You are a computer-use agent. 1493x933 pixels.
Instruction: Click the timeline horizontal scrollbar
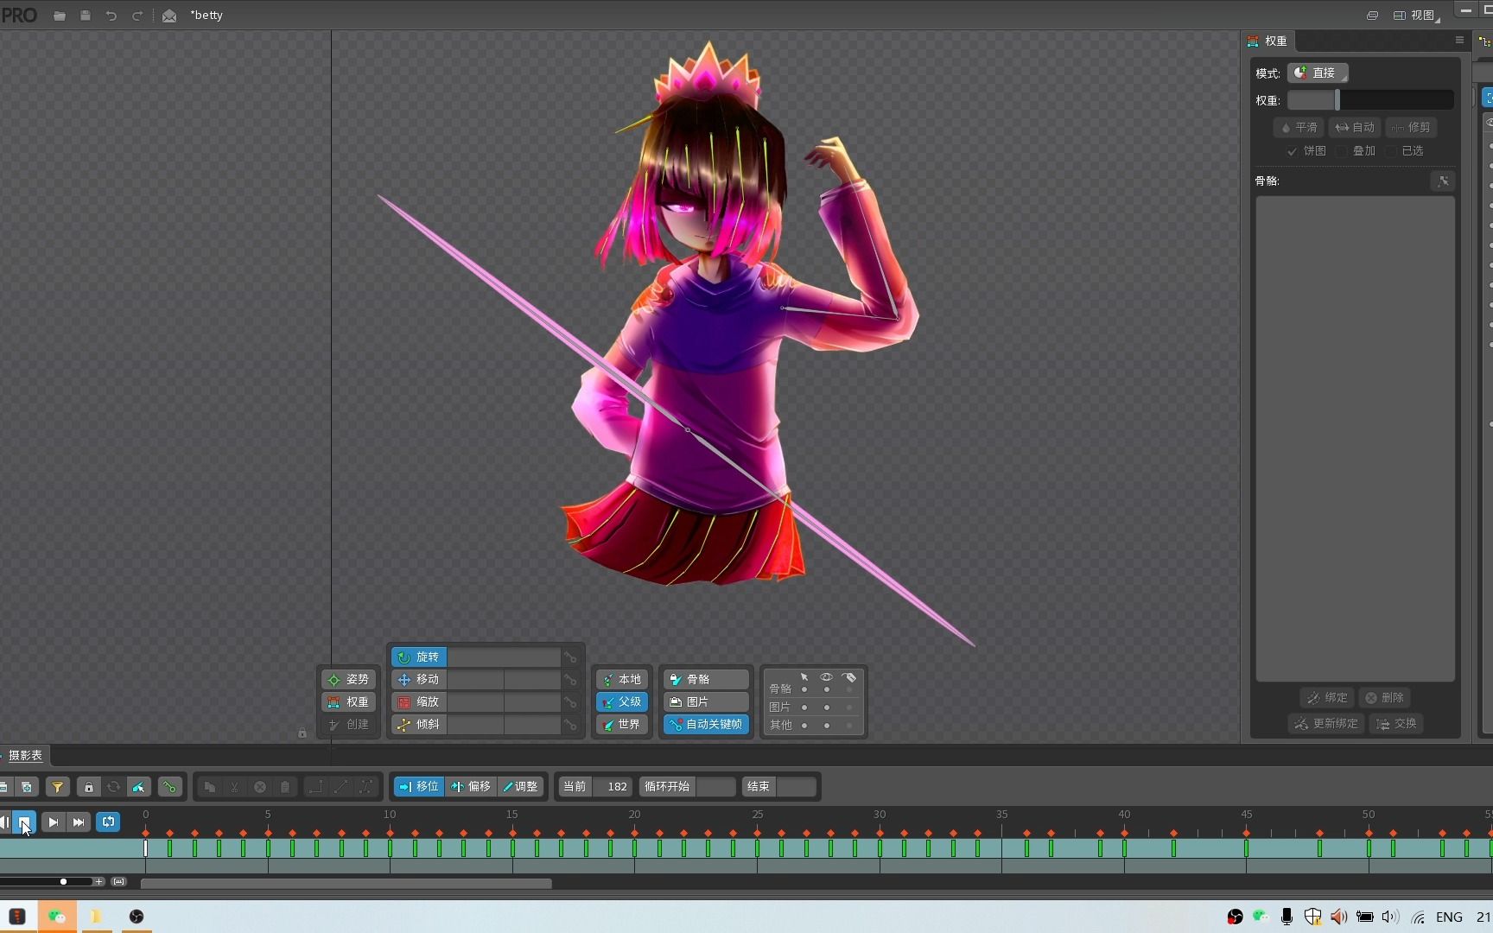[346, 883]
